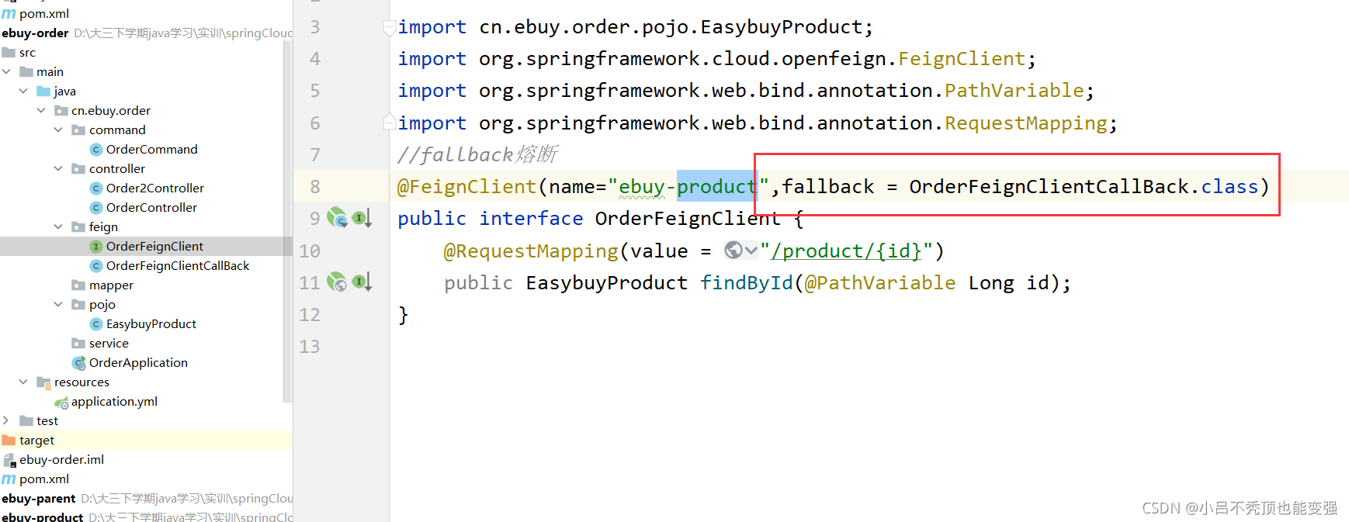Image resolution: width=1349 pixels, height=522 pixels.
Task: Open the top pom.xml file
Action: coord(44,13)
